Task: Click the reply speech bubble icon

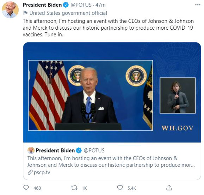Action: tap(26, 188)
